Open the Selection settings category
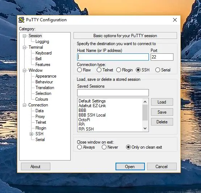This screenshot has width=201, height=193. [43, 93]
